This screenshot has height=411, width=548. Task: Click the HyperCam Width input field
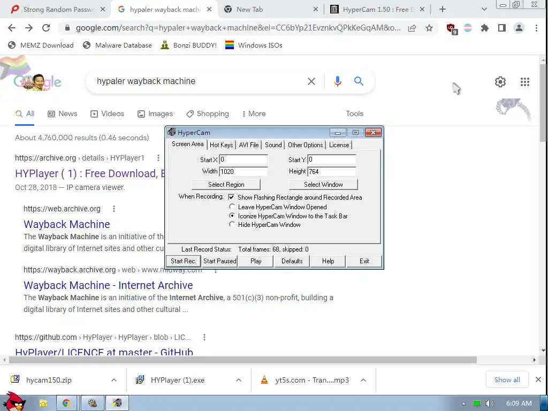(x=243, y=171)
